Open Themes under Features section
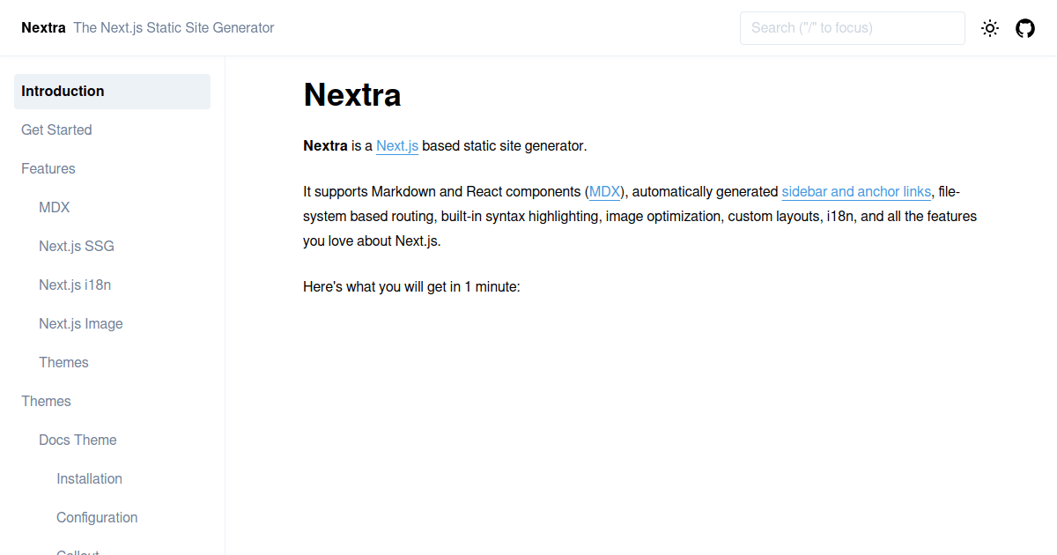1057x555 pixels. (63, 363)
